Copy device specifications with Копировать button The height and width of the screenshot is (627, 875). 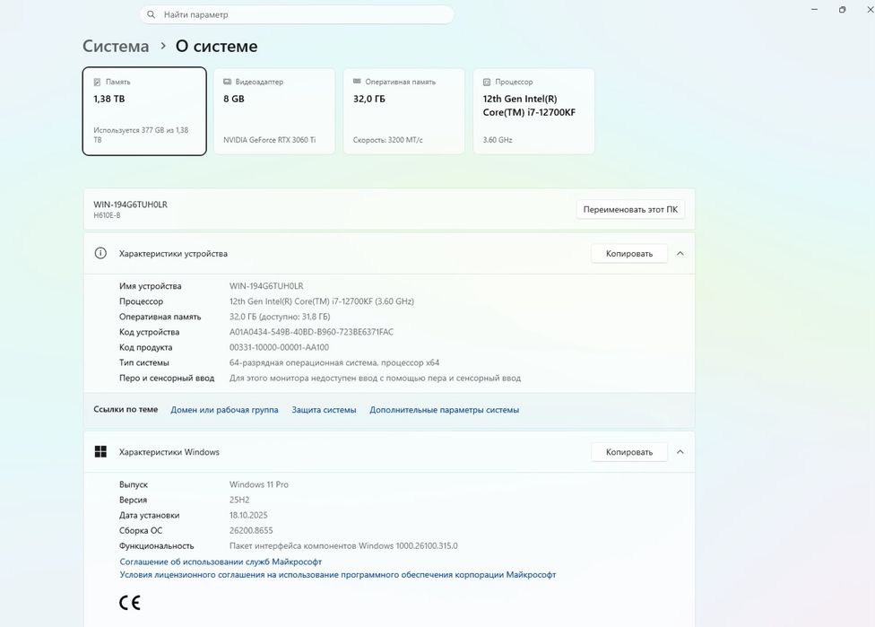pos(629,254)
